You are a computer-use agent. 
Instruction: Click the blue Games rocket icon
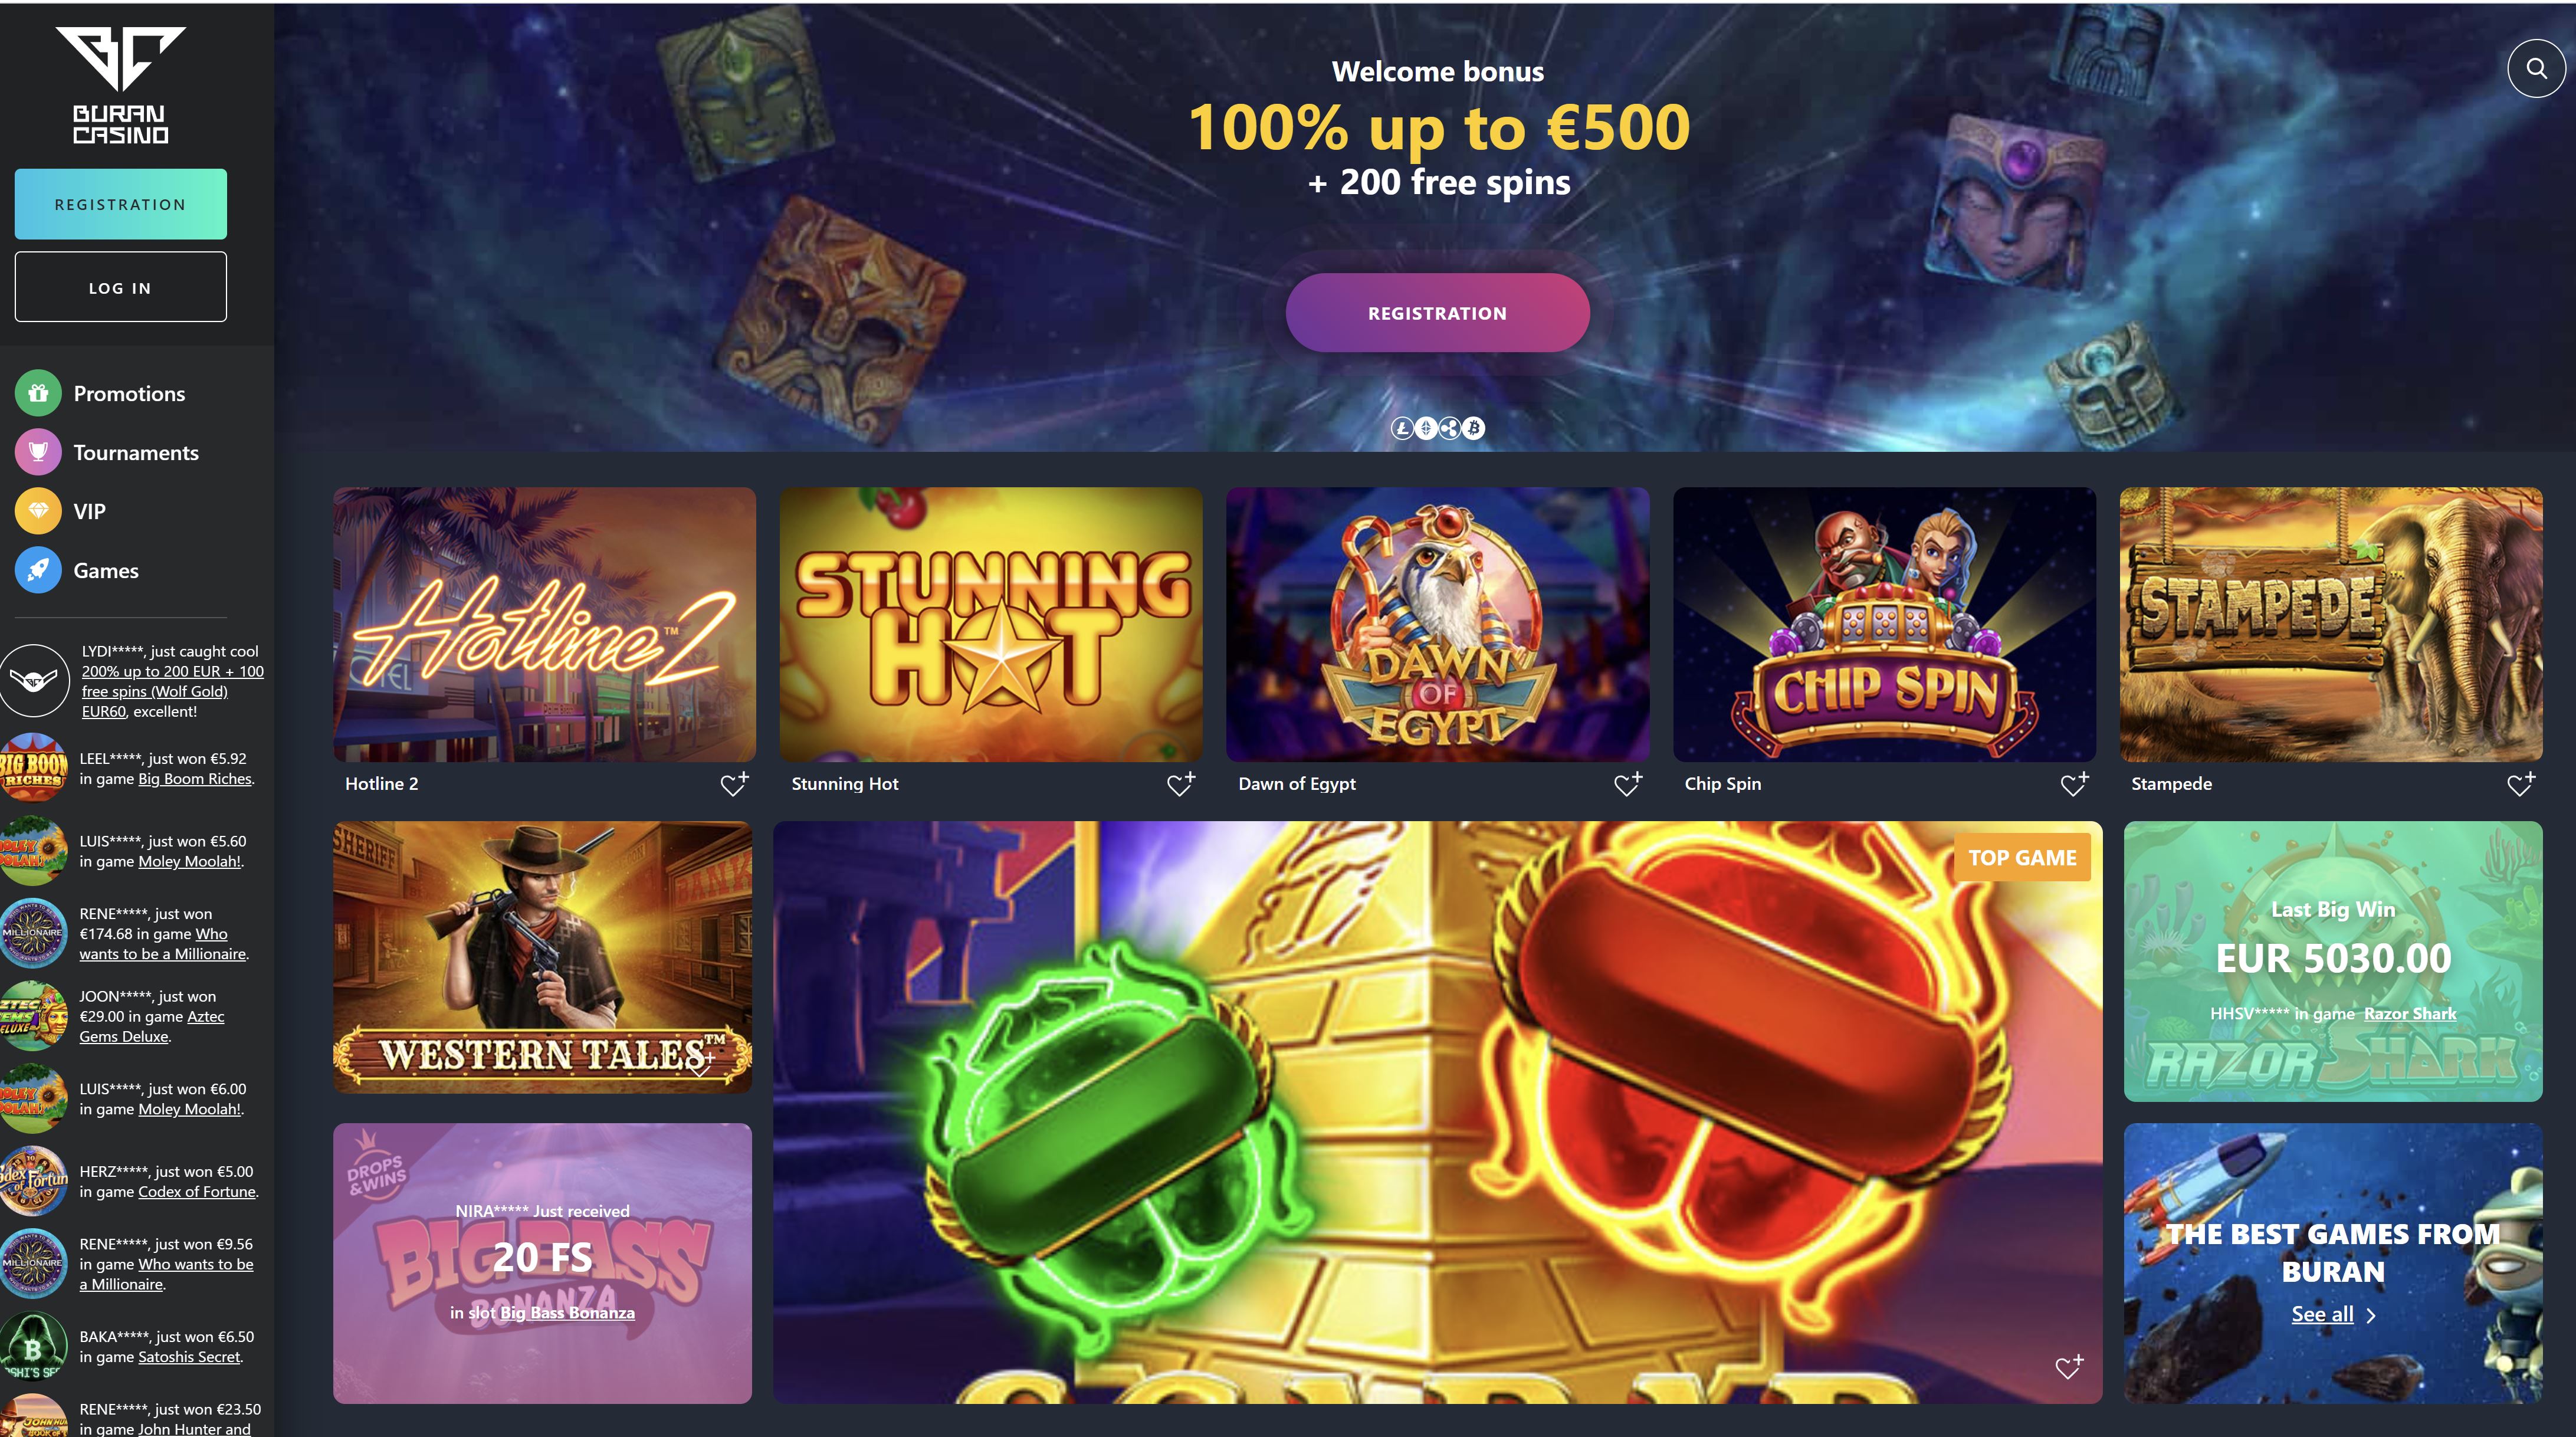[x=38, y=570]
